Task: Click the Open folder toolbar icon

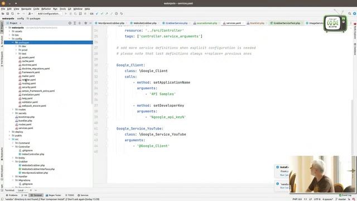Action: click(x=3, y=13)
